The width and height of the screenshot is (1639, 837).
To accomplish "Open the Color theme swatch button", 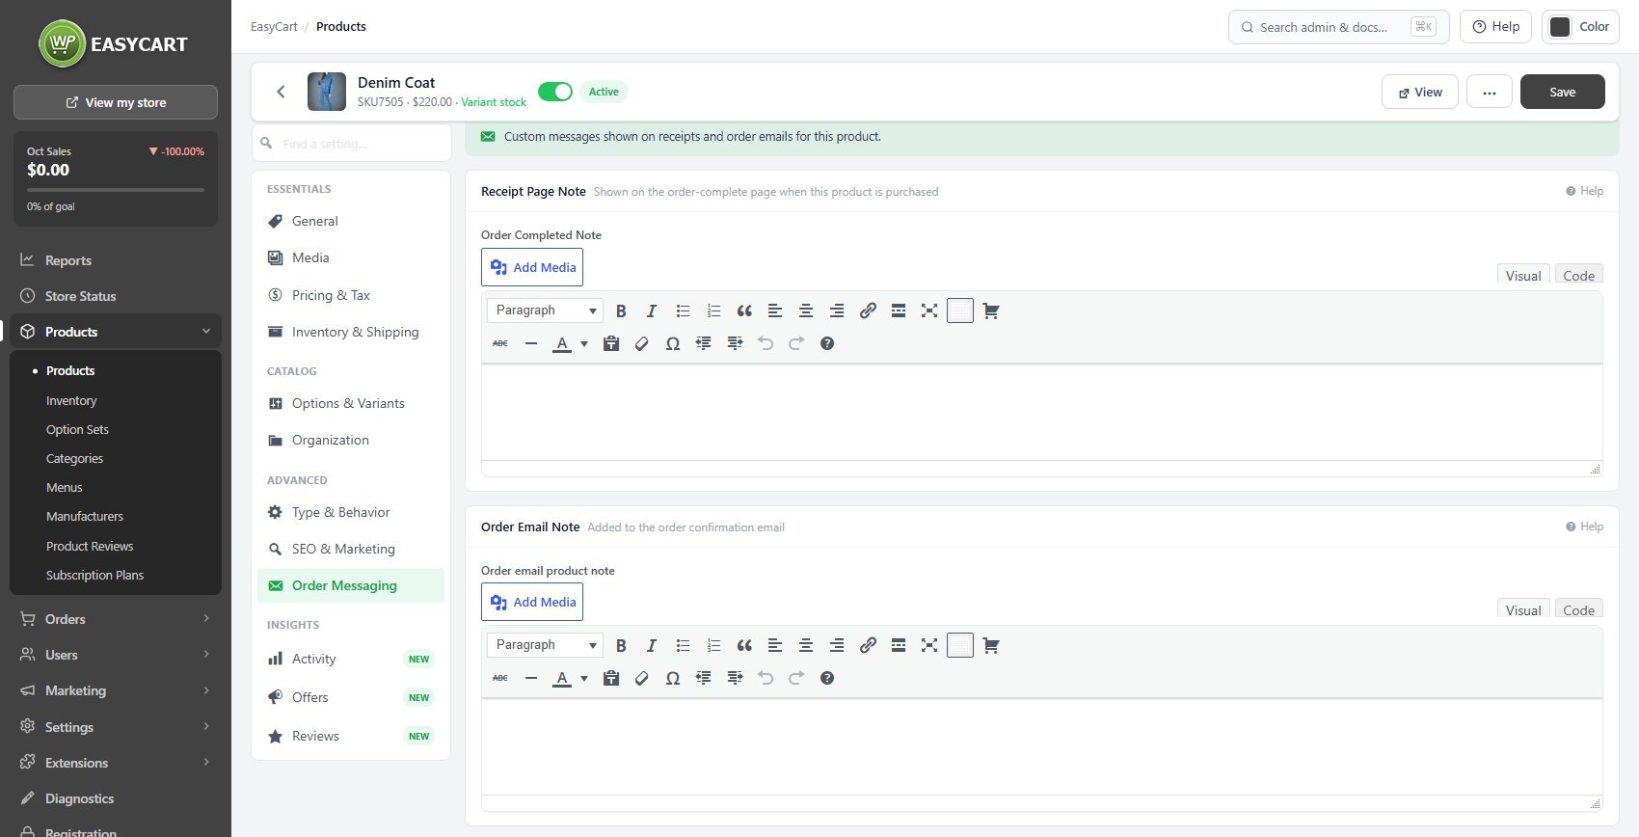I will 1580,27.
